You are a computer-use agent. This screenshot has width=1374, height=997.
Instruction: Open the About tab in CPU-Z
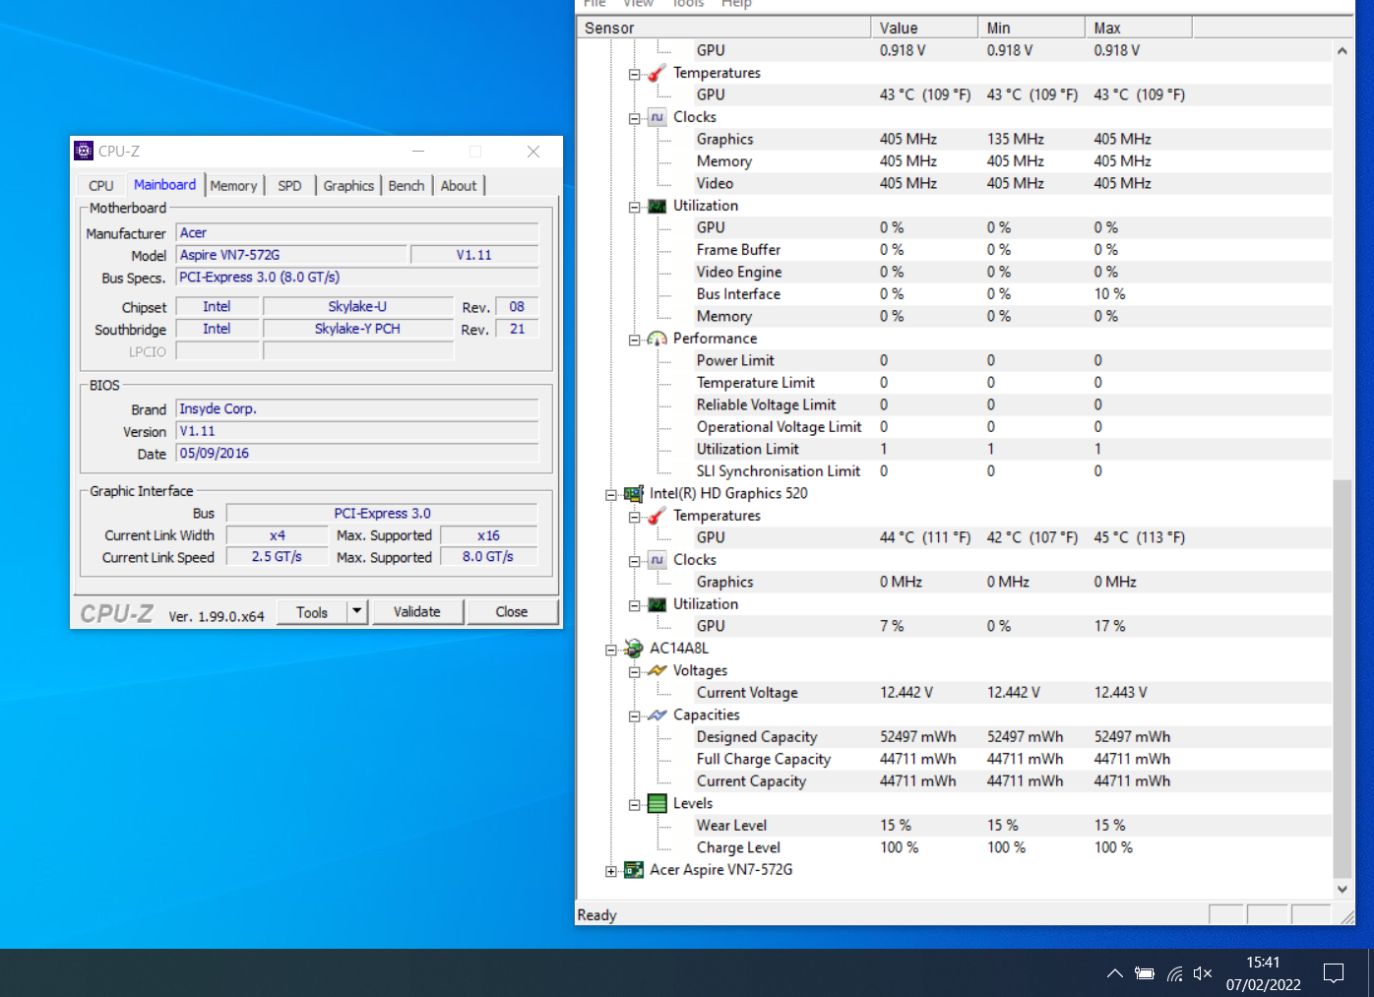pyautogui.click(x=459, y=185)
